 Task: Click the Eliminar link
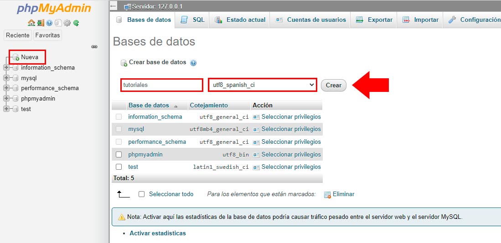point(343,194)
